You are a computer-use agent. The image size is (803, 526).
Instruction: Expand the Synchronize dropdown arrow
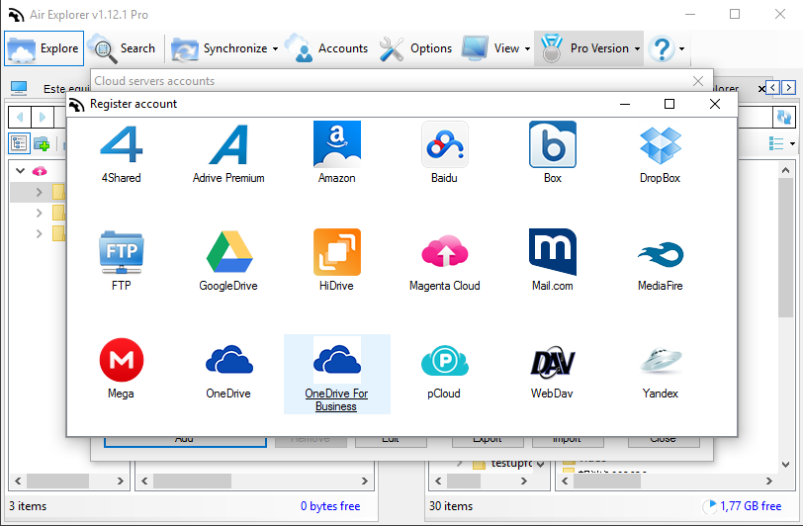tap(275, 48)
